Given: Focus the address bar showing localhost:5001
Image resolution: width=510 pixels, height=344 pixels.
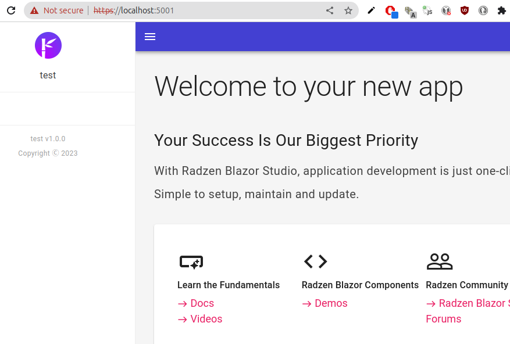Looking at the screenshot, I should (191, 10).
